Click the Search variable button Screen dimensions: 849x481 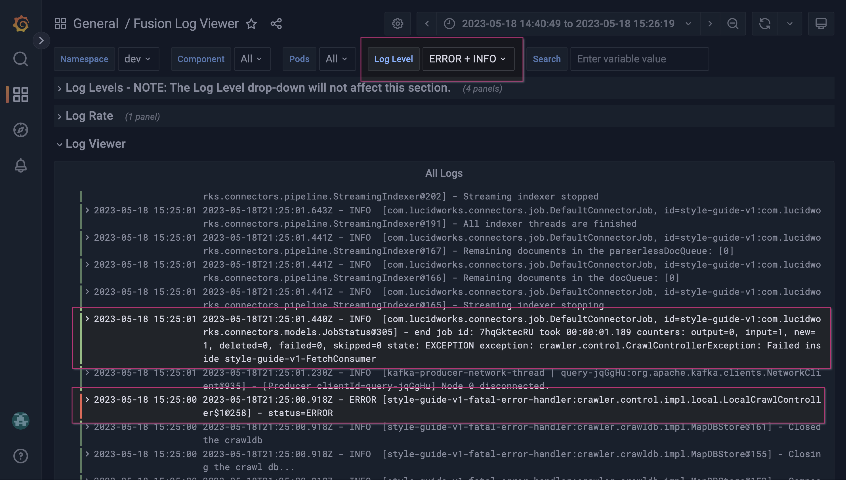pos(547,59)
